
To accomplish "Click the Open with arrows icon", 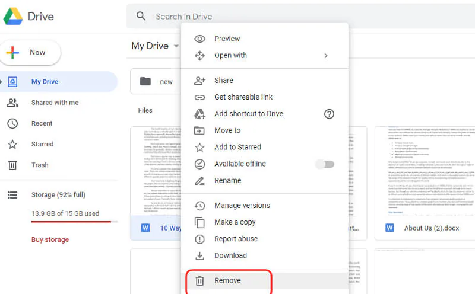I will 199,56.
